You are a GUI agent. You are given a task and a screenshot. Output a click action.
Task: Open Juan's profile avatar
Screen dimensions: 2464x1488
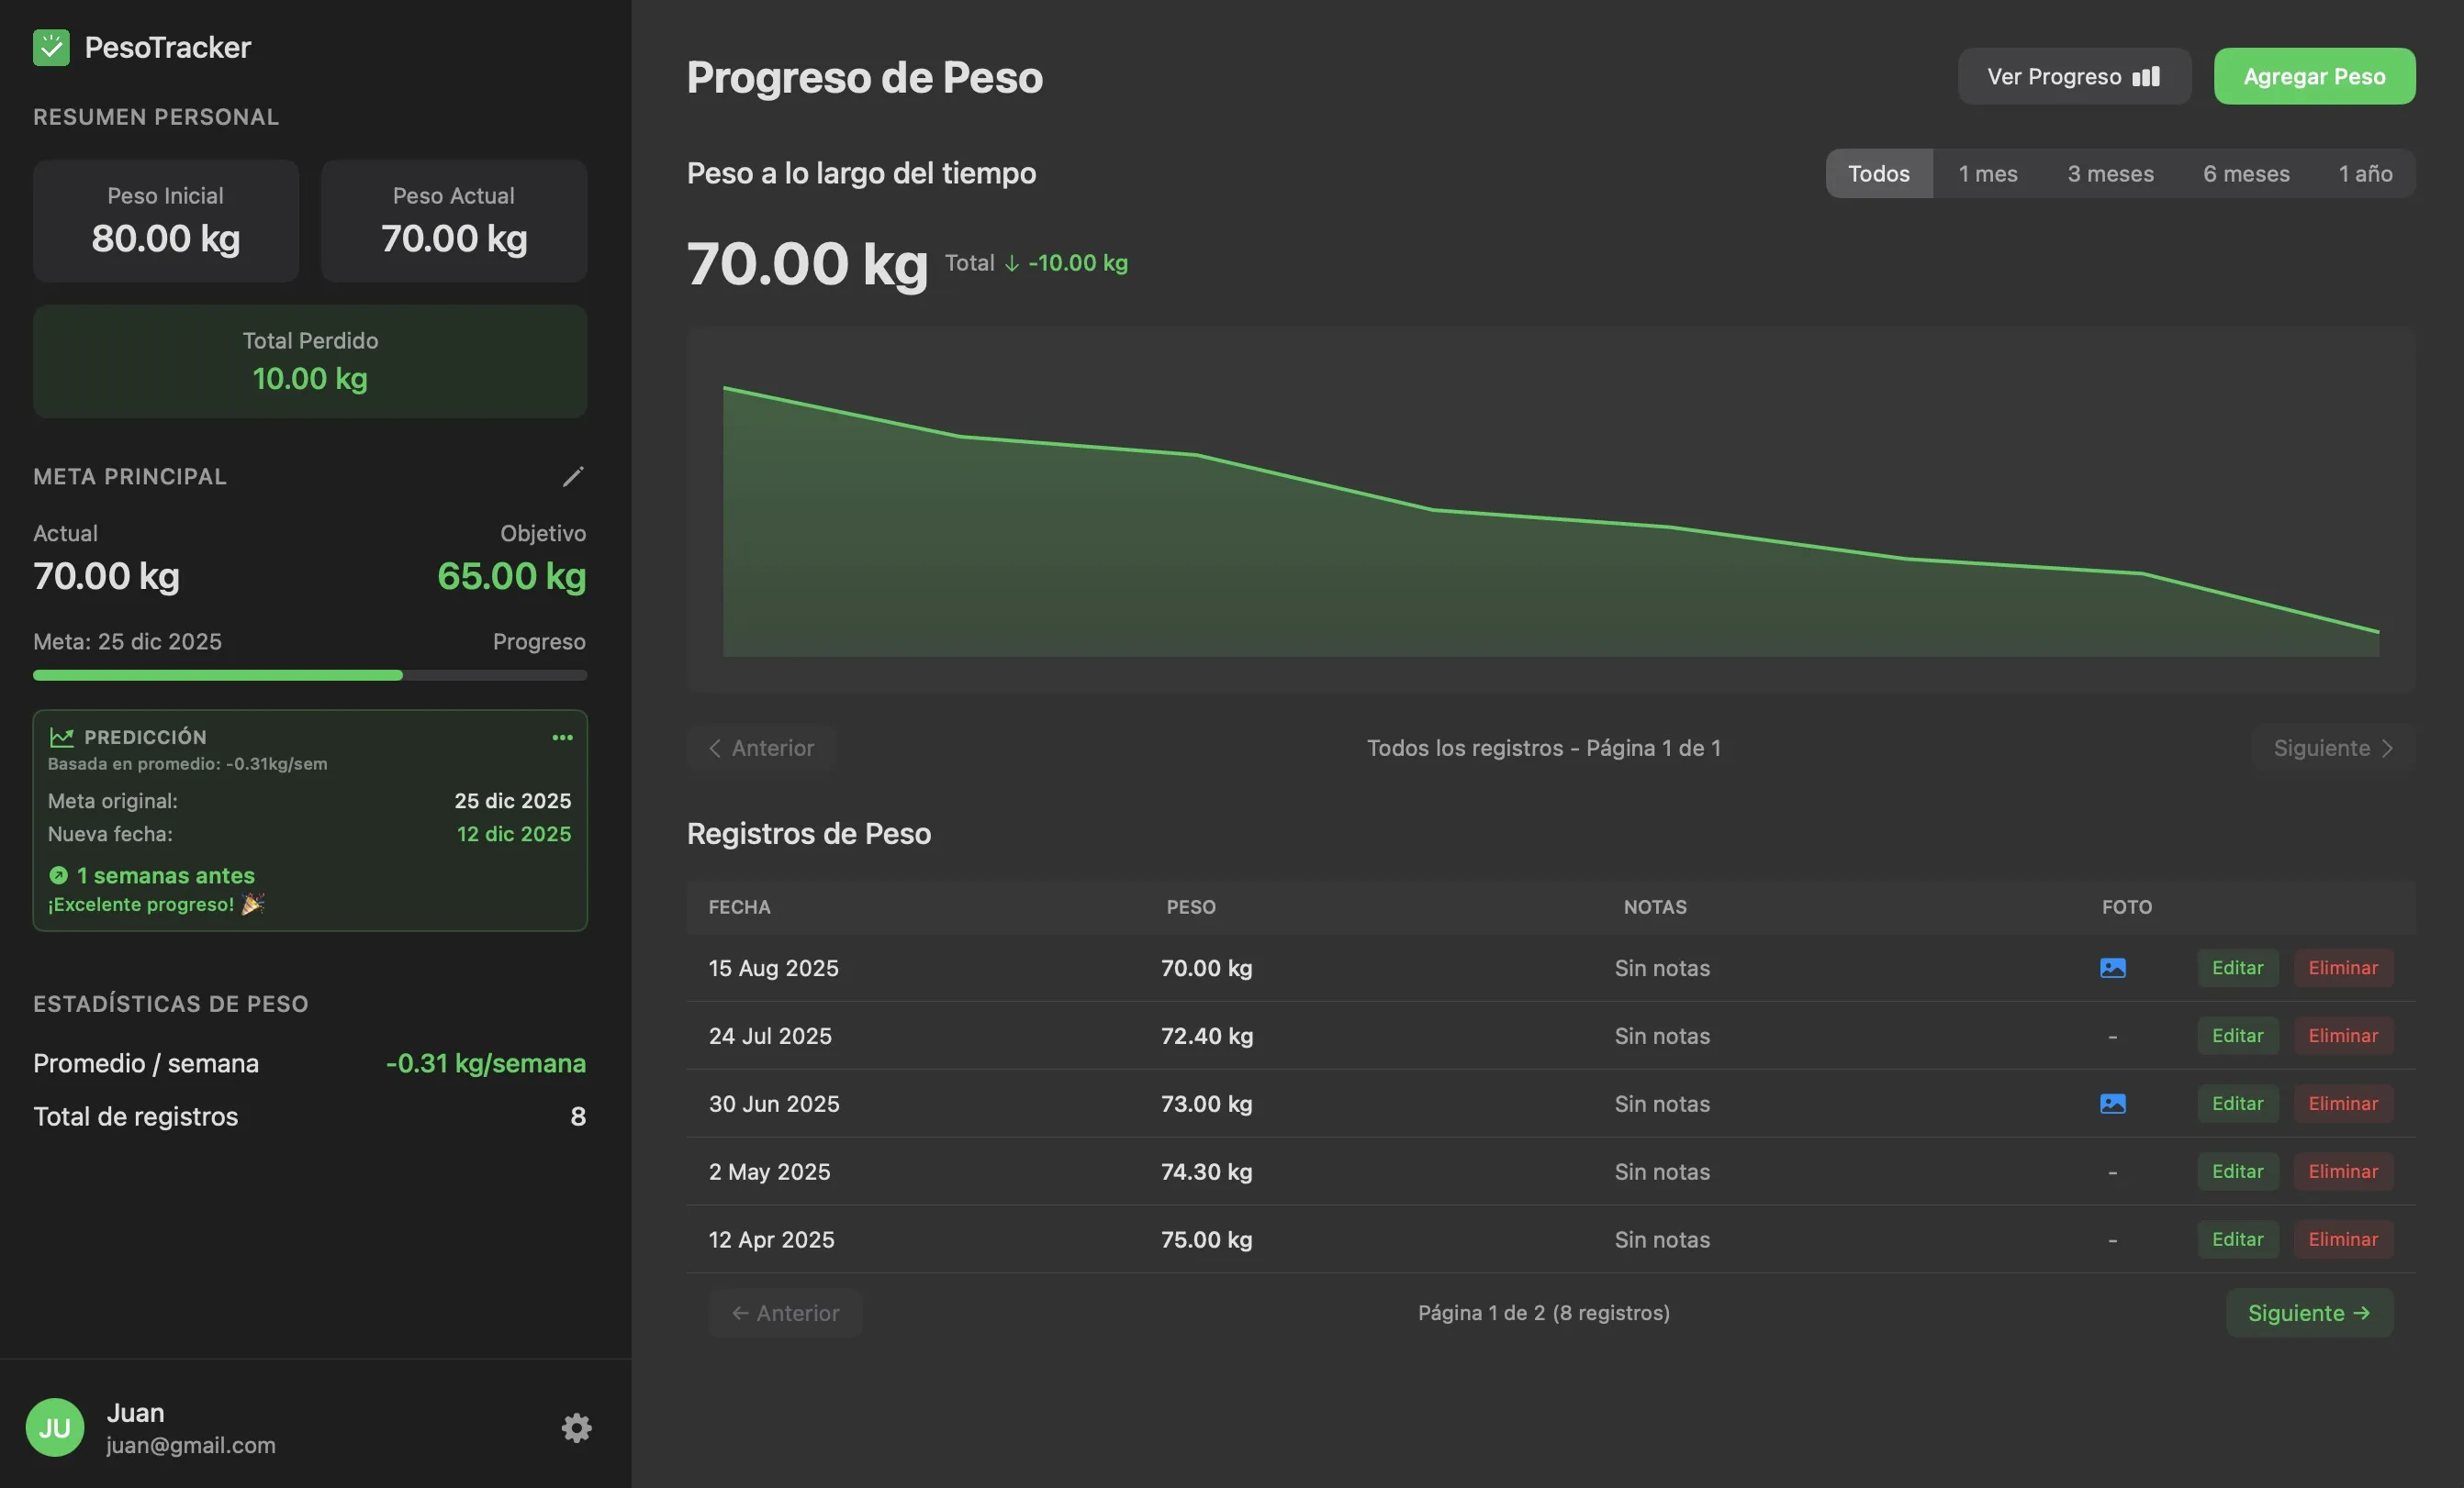click(55, 1427)
